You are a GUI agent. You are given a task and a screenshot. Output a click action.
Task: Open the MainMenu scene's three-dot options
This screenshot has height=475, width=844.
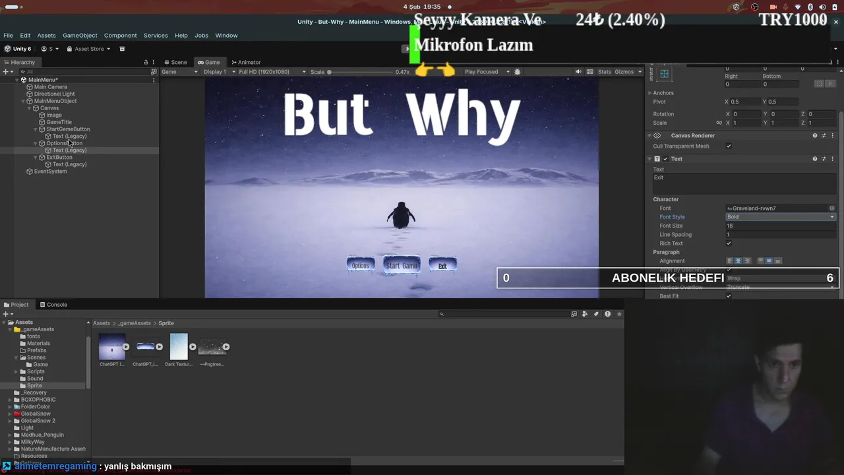154,80
